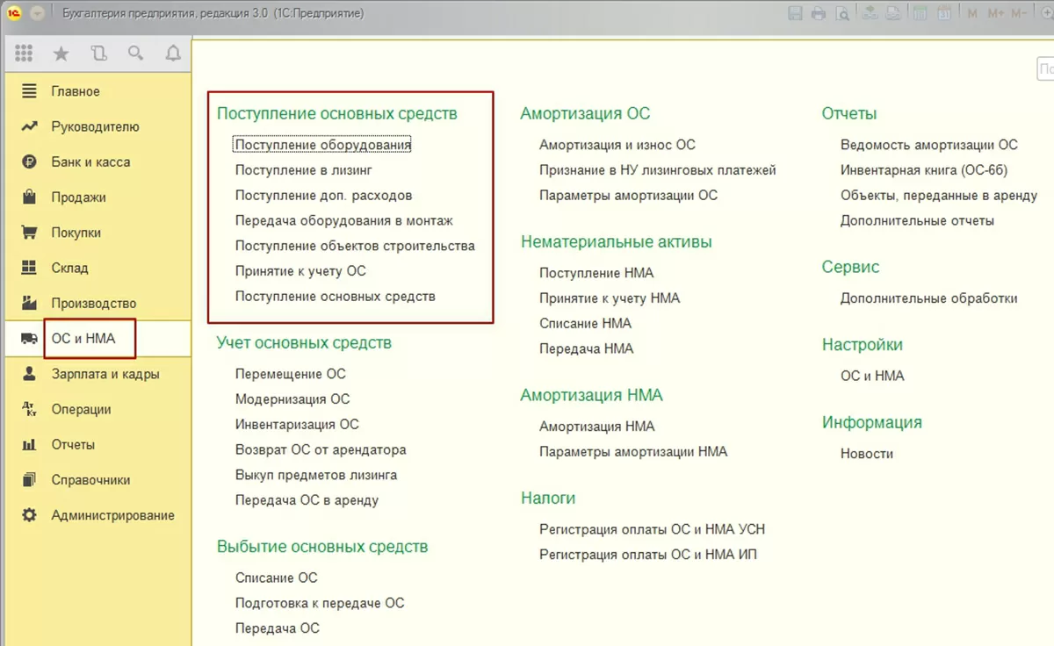Viewport: 1054px width, 646px height.
Task: Click the Отчеты bar chart icon
Action: click(29, 445)
